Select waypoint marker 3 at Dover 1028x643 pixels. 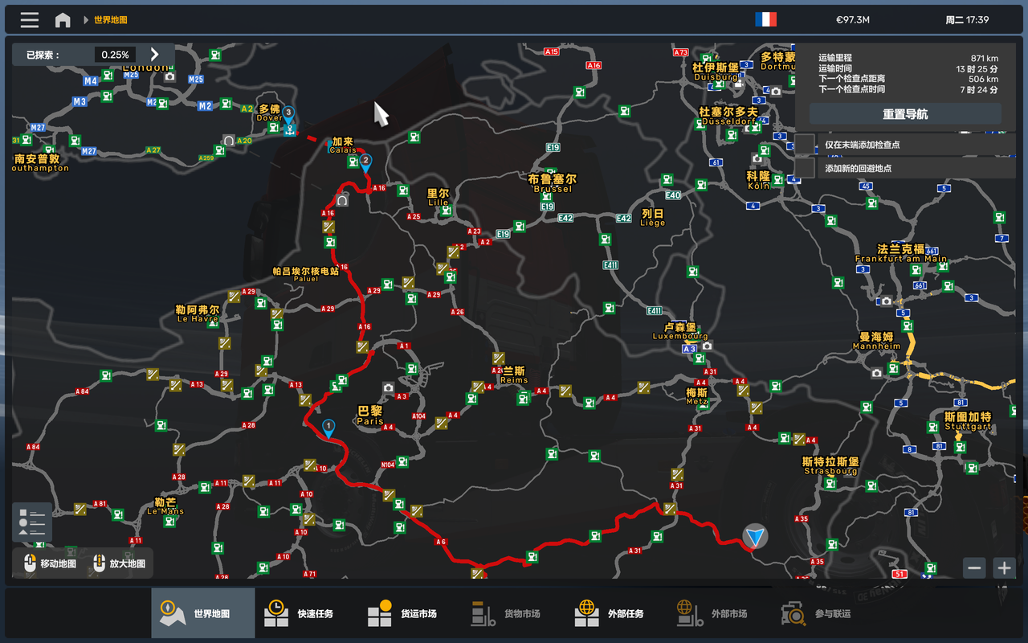point(288,114)
